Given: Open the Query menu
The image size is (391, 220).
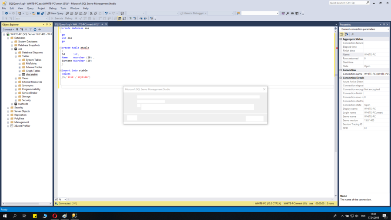Looking at the screenshot, I should [30, 8].
